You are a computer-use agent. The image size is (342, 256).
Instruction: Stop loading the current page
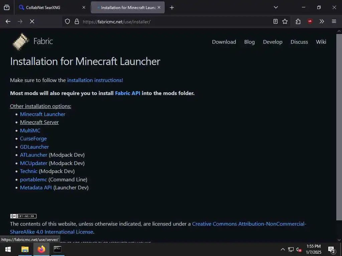32,21
